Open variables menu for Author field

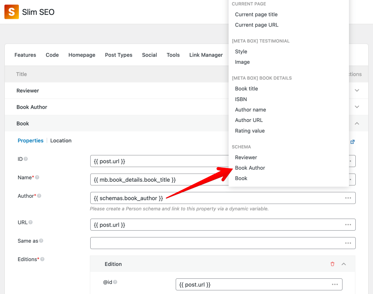click(348, 198)
